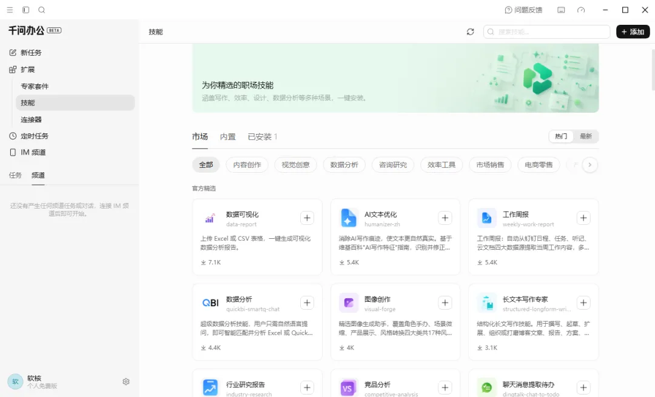
Task: Click the 长文本写作专家 icon
Action: coord(486,303)
